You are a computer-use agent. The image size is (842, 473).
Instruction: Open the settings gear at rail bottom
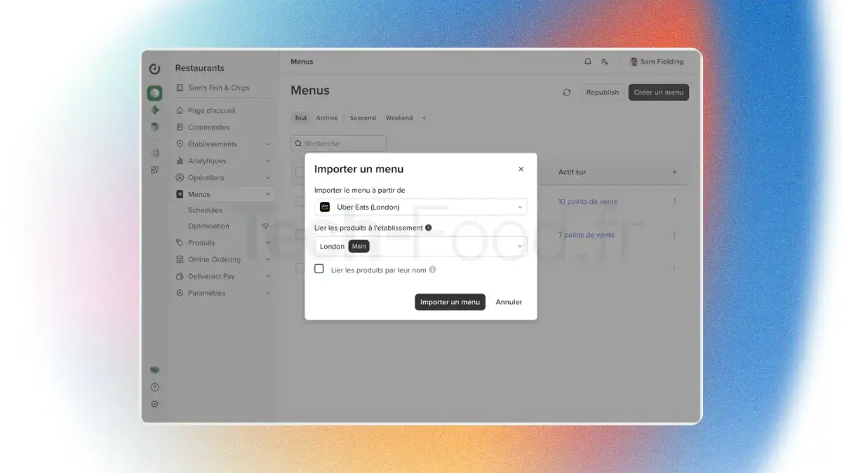[155, 404]
